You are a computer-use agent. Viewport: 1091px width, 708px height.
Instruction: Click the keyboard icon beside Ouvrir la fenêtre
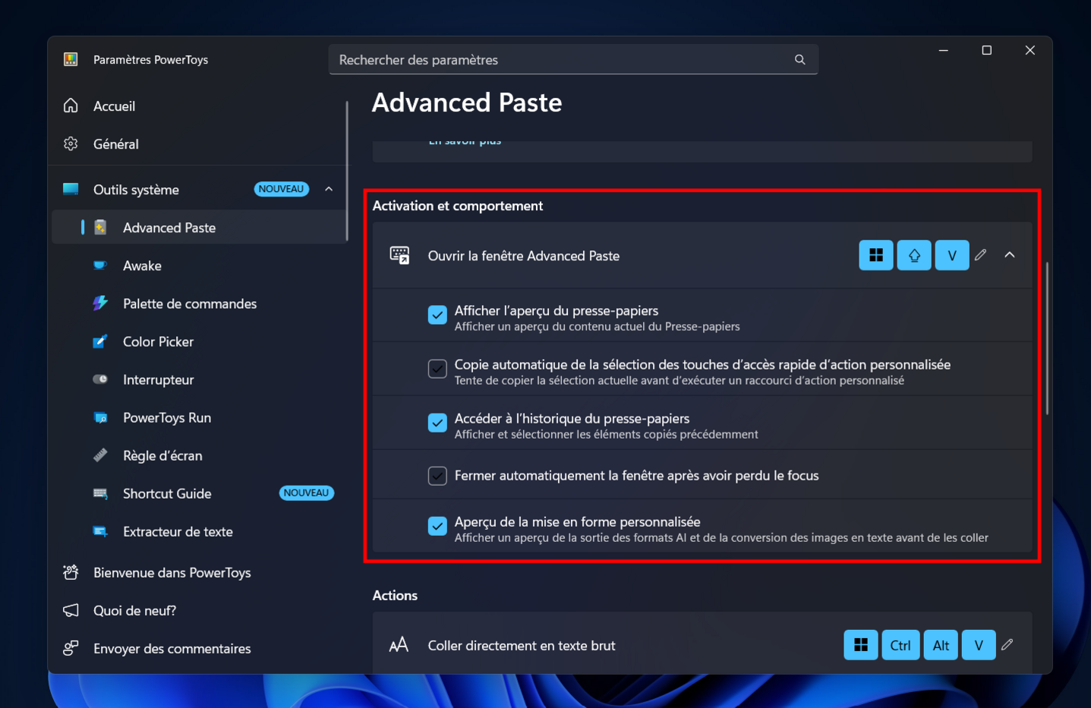399,255
